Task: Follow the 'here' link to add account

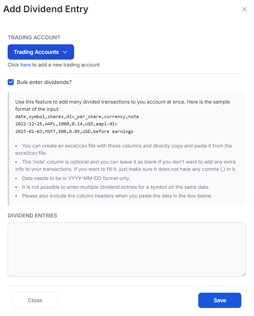Action: 26,65
